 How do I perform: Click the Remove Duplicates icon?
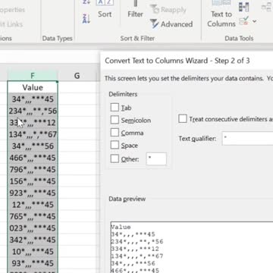244,7
